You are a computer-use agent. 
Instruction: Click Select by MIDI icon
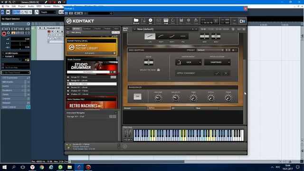[158, 70]
